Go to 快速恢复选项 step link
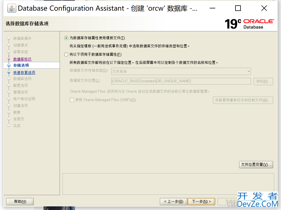This screenshot has width=281, height=210. (24, 73)
